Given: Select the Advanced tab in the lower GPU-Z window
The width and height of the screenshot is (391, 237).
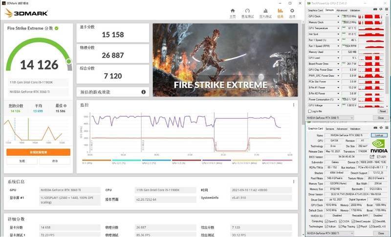Looking at the screenshot, I should (x=342, y=129).
